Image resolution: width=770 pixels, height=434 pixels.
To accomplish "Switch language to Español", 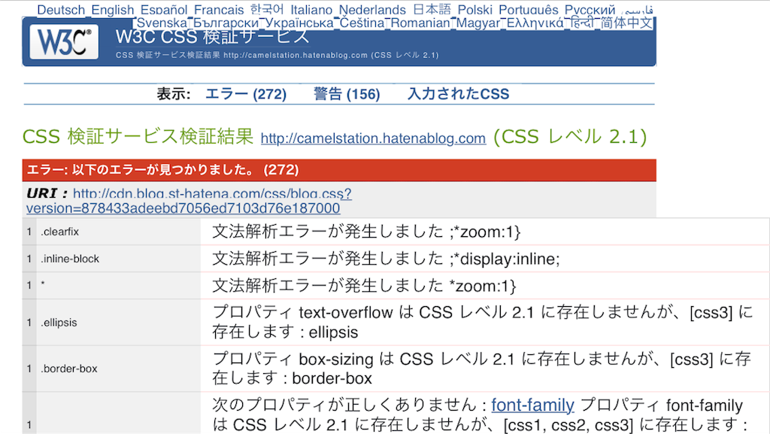I will (164, 10).
